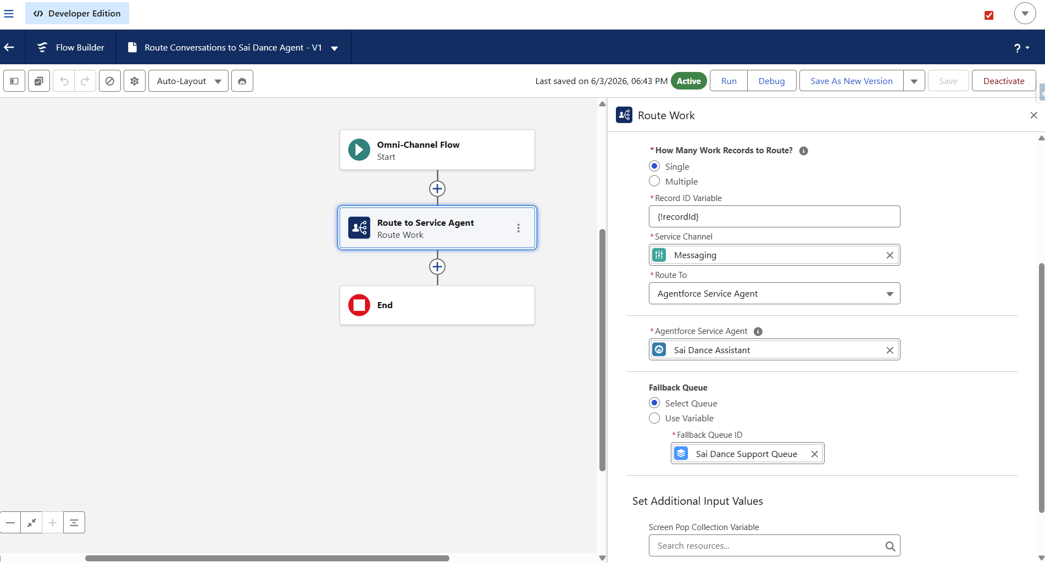Add element before the End node
This screenshot has width=1045, height=563.
click(437, 267)
